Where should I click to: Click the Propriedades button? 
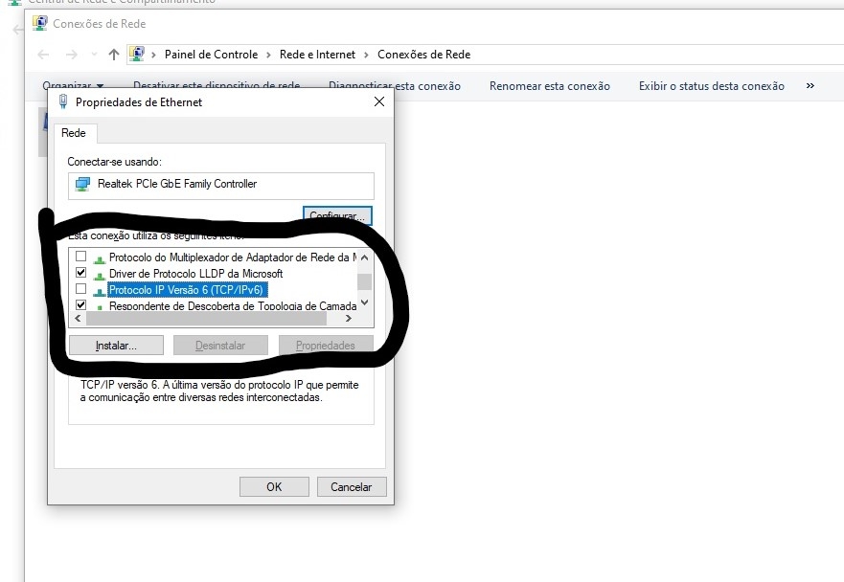pos(325,346)
